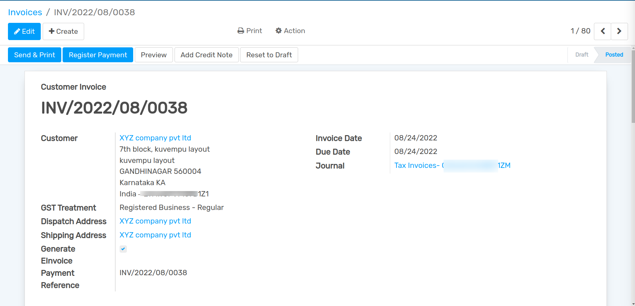Toggle the Generate EInvoice checkbox
This screenshot has height=306, width=635.
tap(123, 249)
